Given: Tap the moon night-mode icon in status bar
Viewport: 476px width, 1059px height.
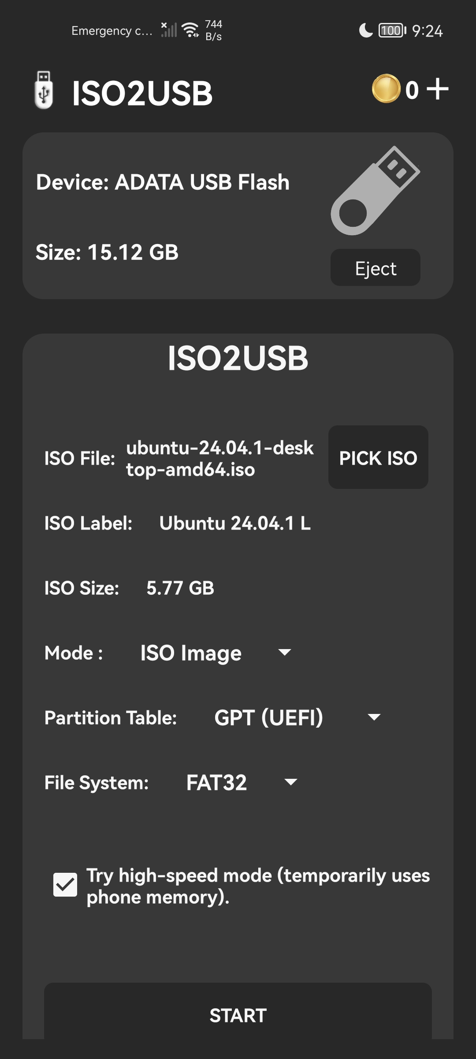Looking at the screenshot, I should point(366,30).
